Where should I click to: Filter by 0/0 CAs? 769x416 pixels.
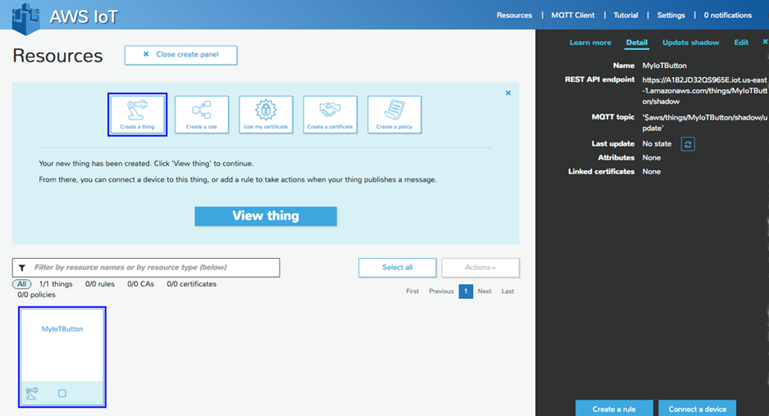pos(140,284)
